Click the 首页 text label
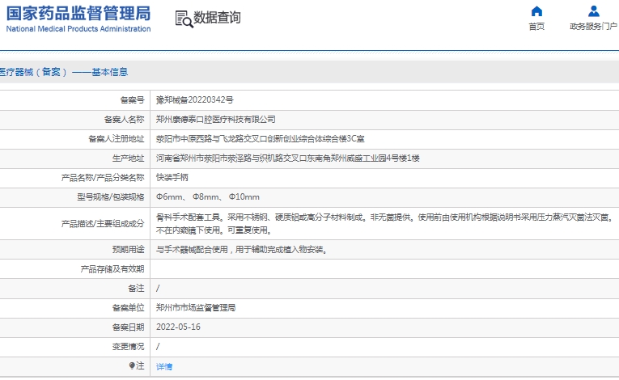The width and height of the screenshot is (619, 380). (536, 27)
